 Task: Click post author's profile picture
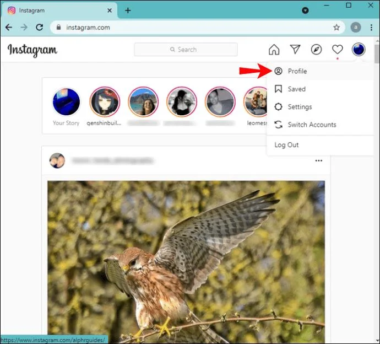pyautogui.click(x=57, y=160)
